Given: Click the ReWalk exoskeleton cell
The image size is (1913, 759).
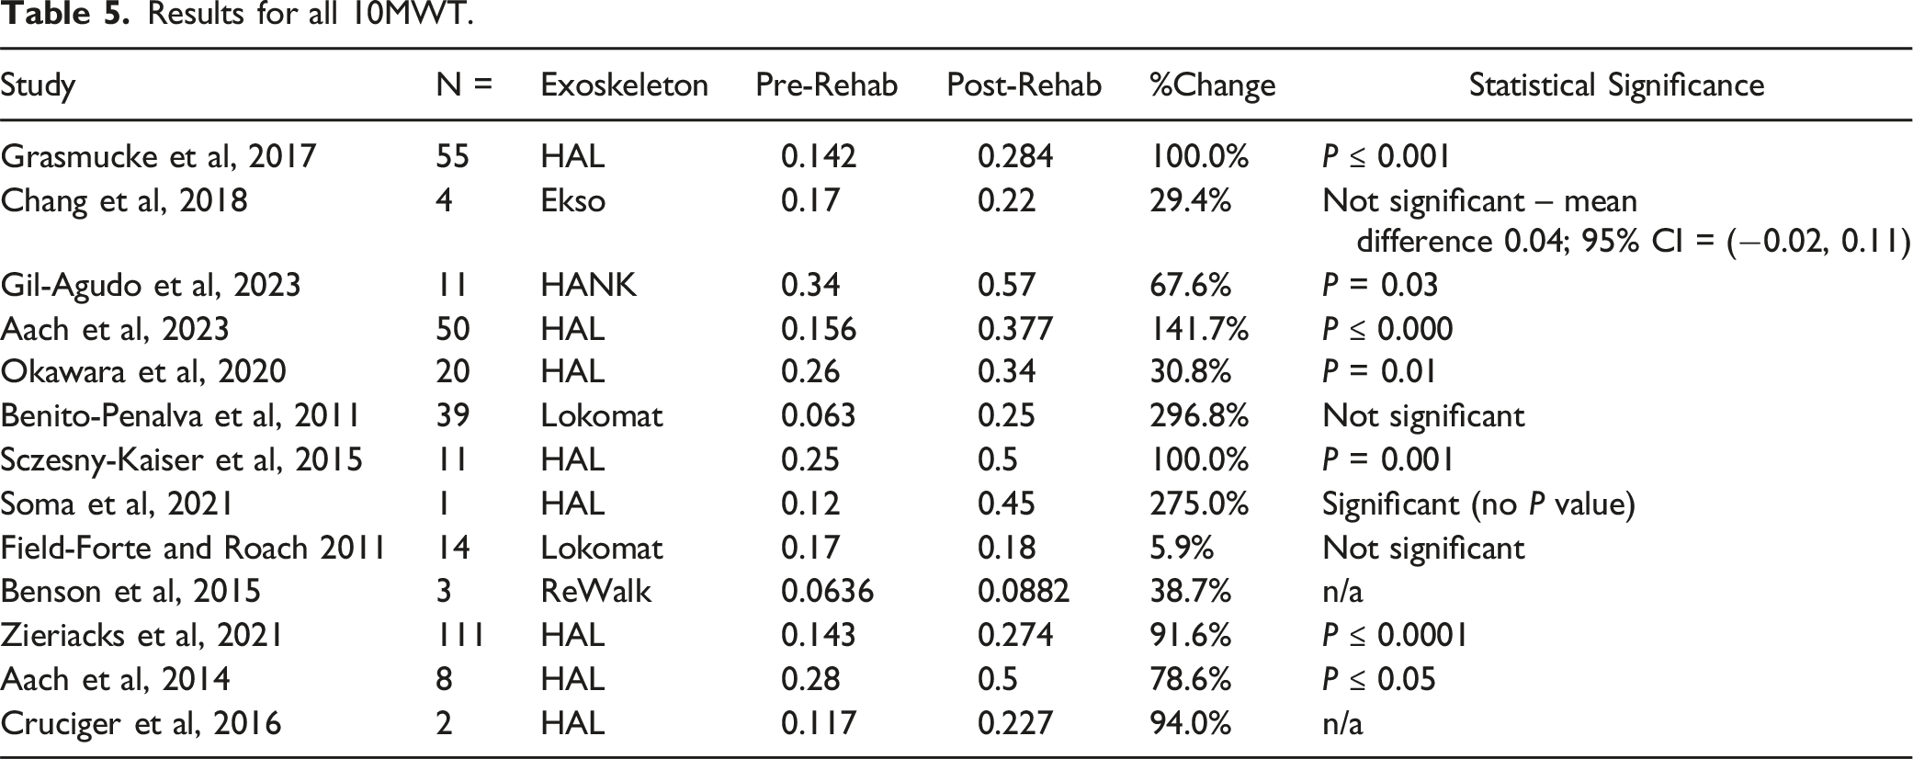Looking at the screenshot, I should 595,591.
